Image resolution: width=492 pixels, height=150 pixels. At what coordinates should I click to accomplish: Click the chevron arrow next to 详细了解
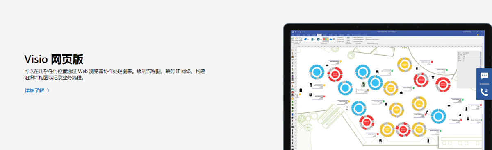click(x=48, y=90)
